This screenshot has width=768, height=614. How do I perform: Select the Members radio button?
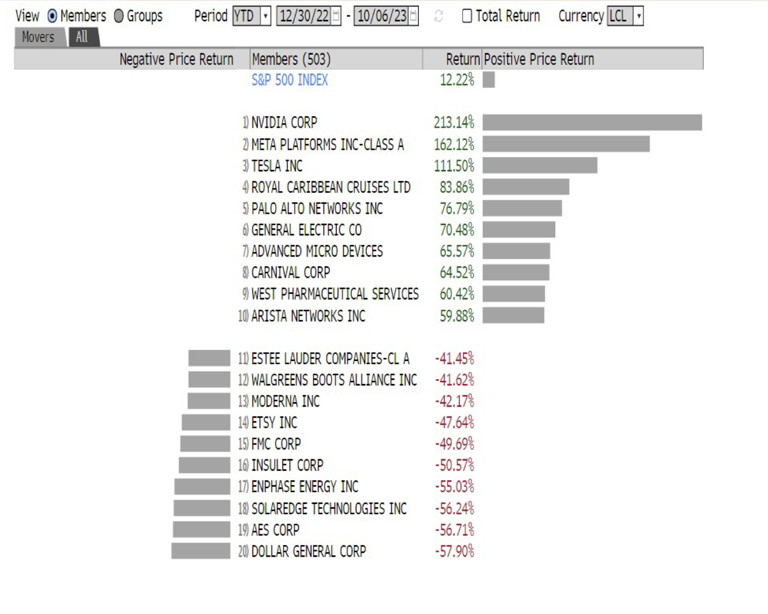pos(52,16)
